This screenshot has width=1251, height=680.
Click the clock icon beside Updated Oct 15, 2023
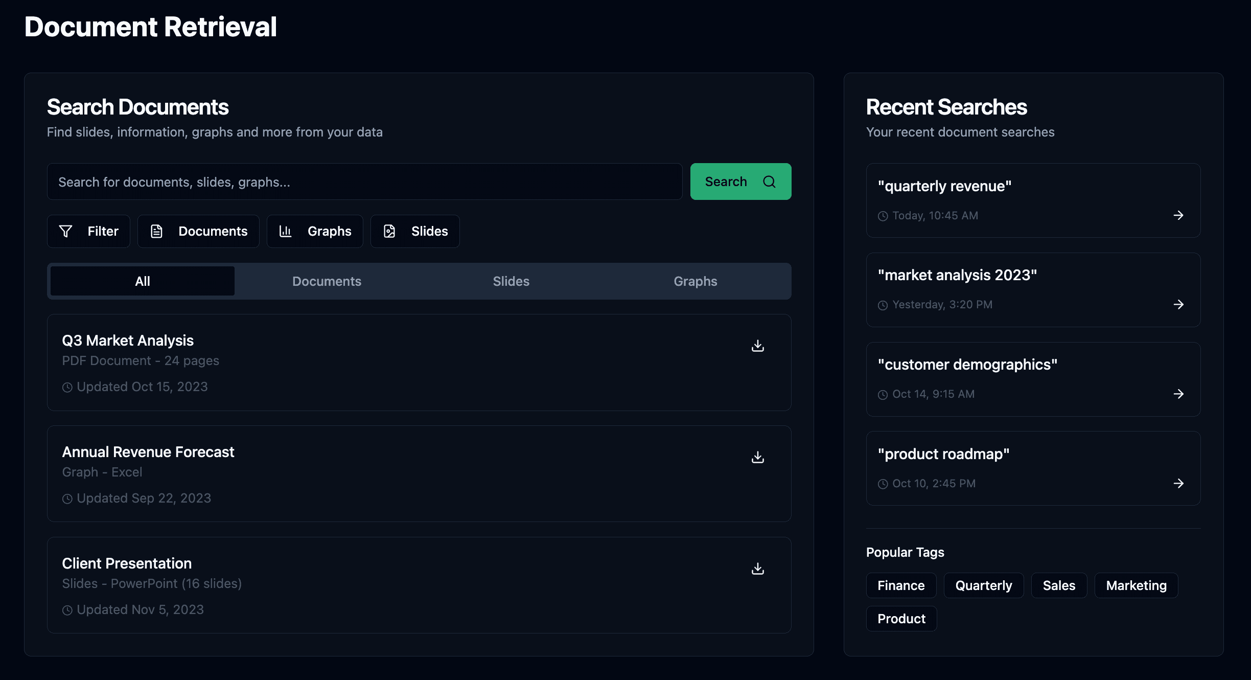tap(67, 388)
